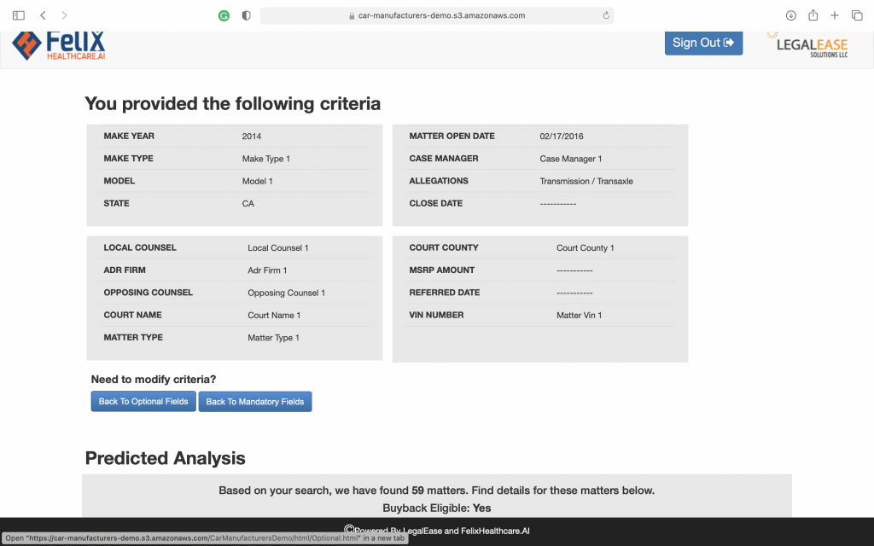Show downloads using the download icon
This screenshot has width=874, height=546.
[x=790, y=15]
